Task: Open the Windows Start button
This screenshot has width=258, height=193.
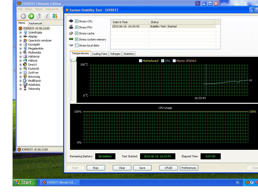Action: point(25,182)
